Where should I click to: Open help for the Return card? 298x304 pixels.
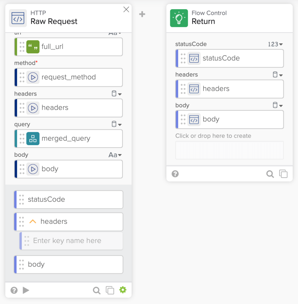tap(175, 174)
